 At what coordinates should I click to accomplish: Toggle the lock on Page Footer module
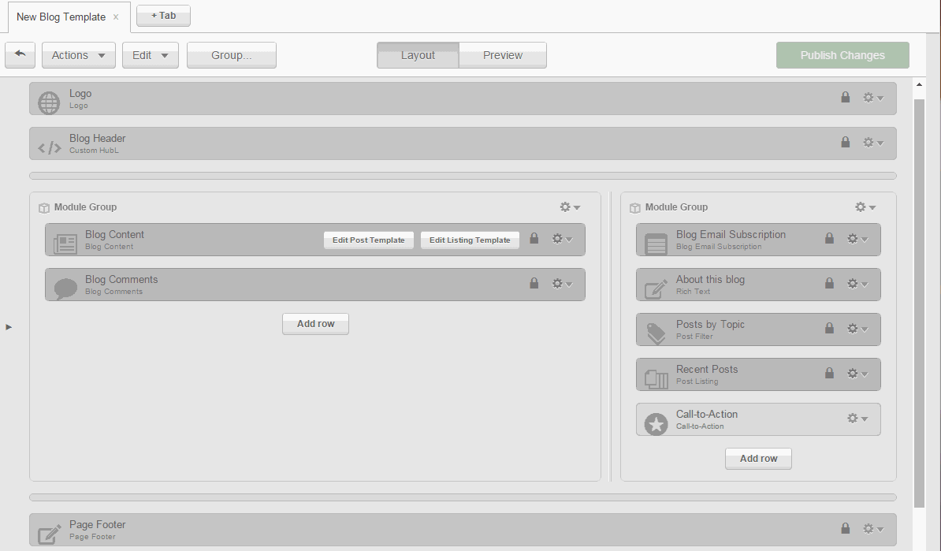tap(845, 529)
